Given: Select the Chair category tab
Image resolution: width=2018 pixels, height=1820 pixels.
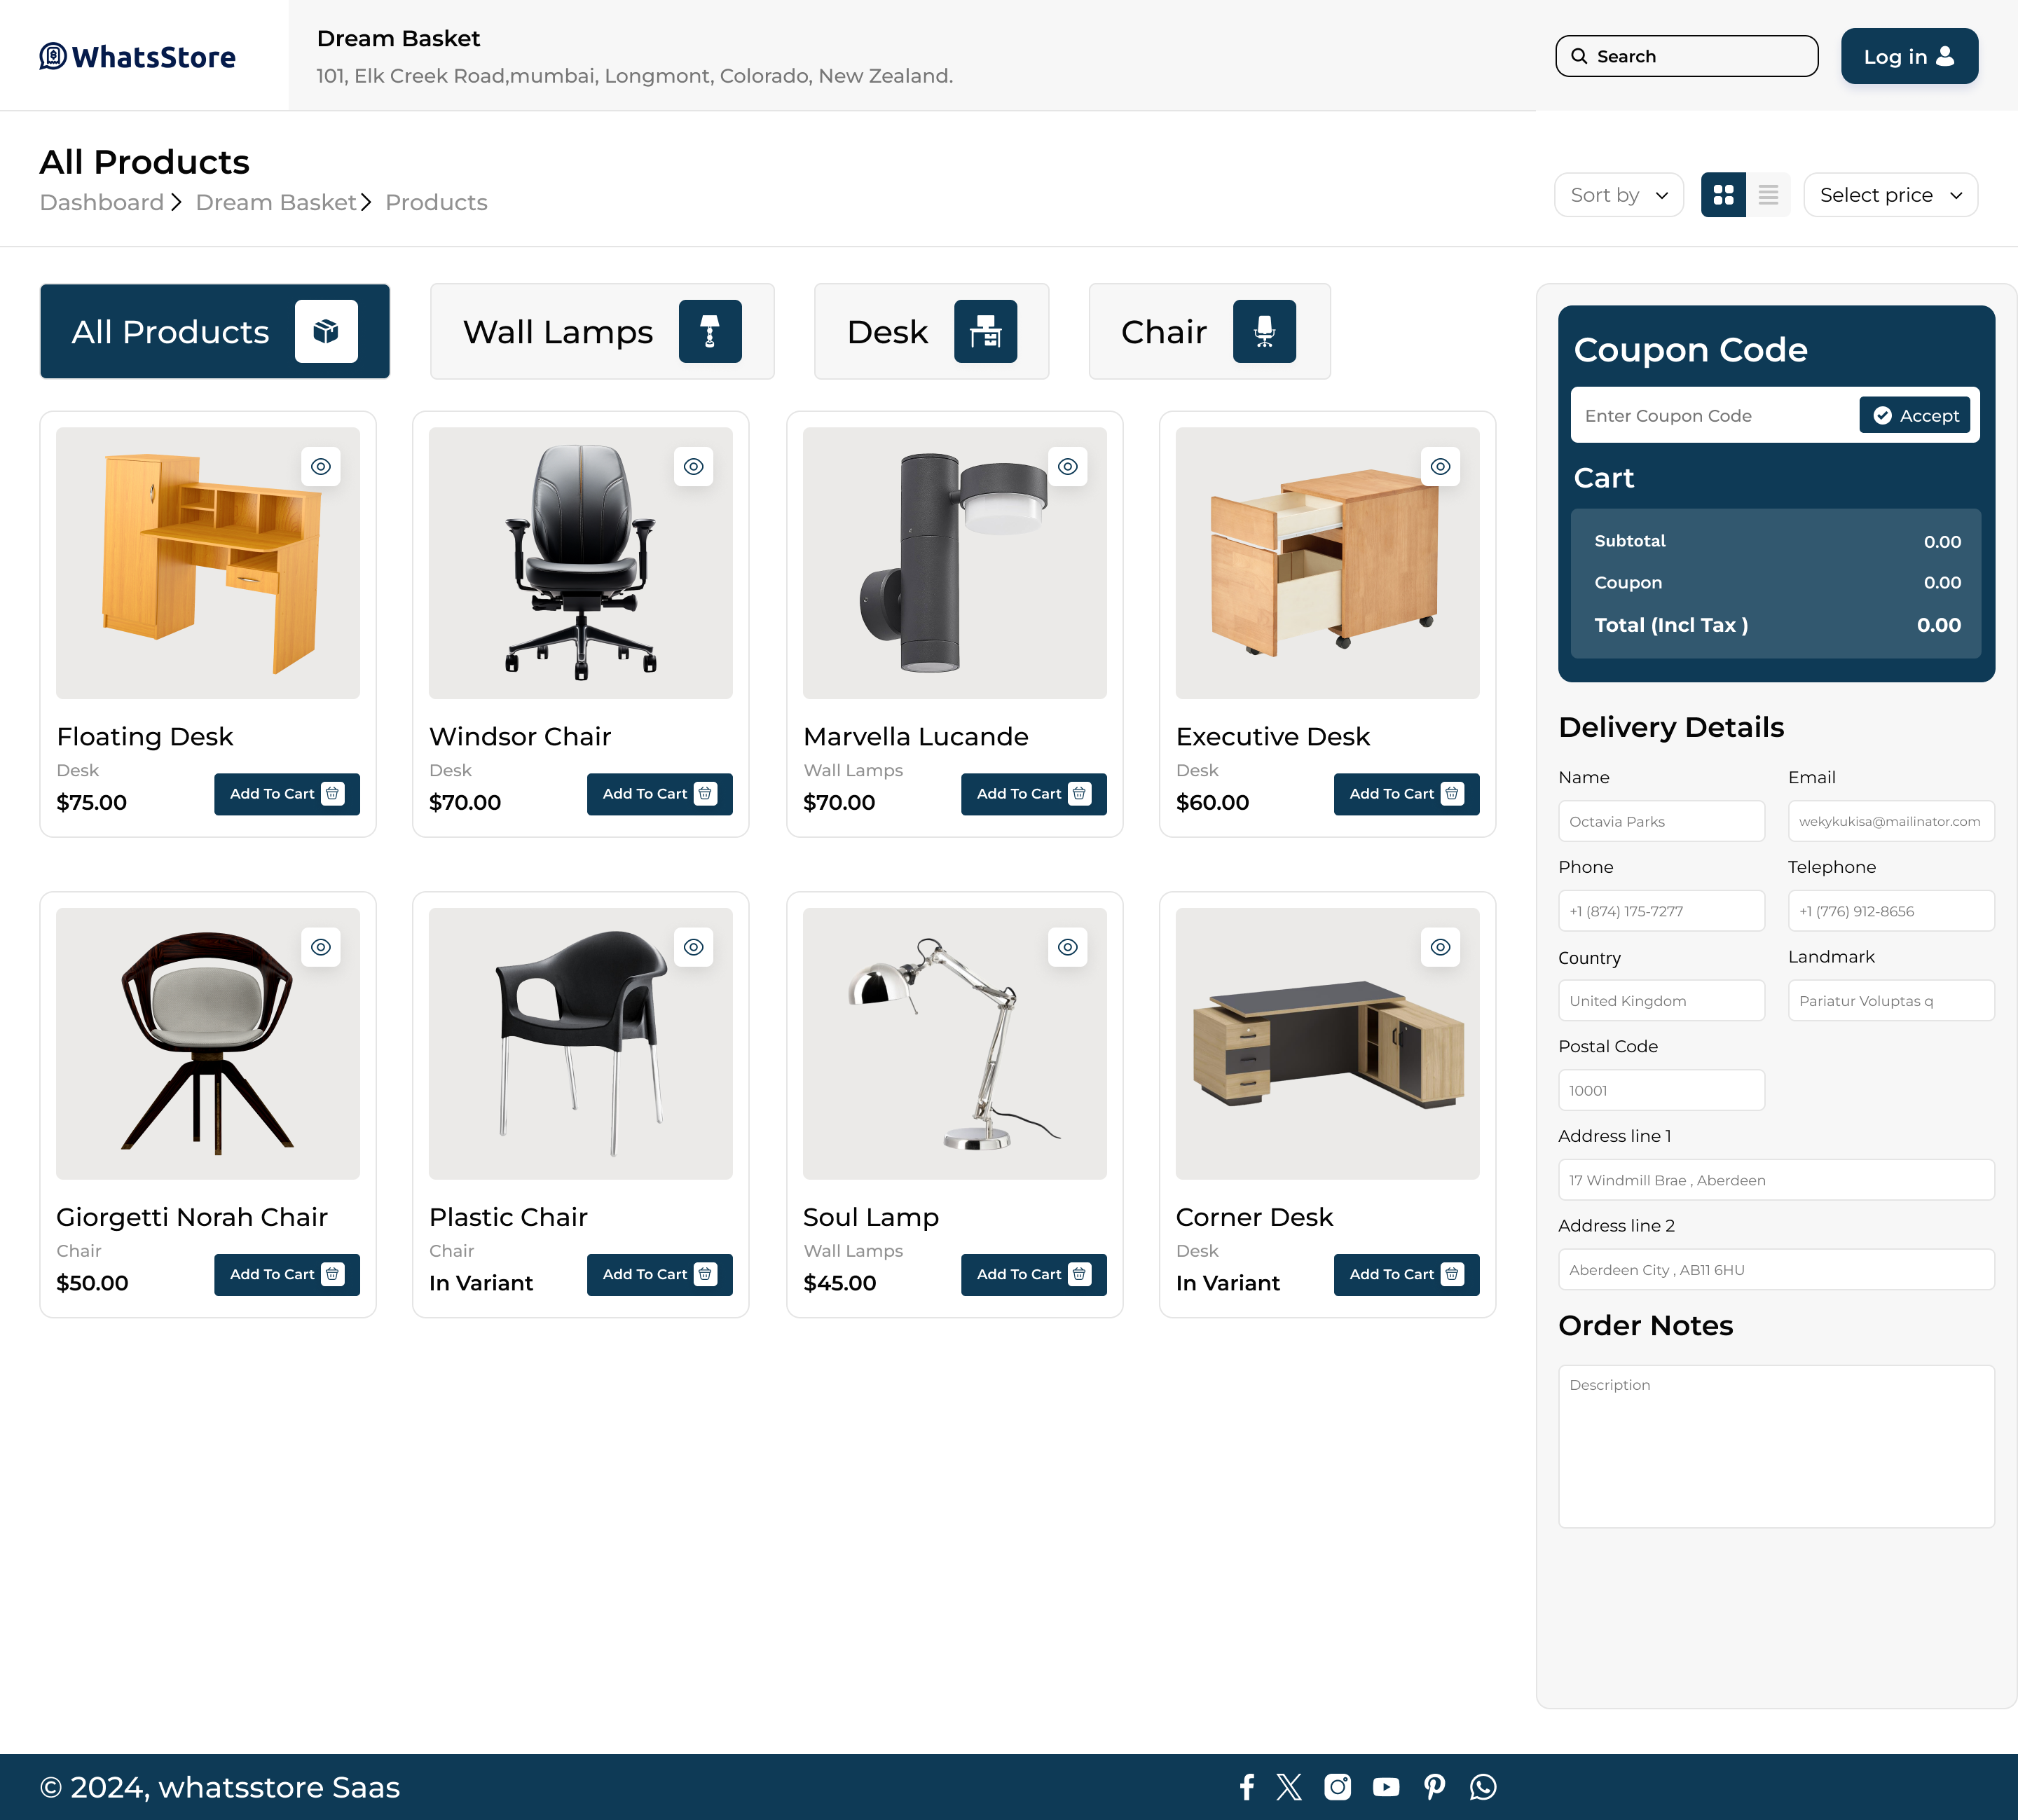Looking at the screenshot, I should (1209, 332).
